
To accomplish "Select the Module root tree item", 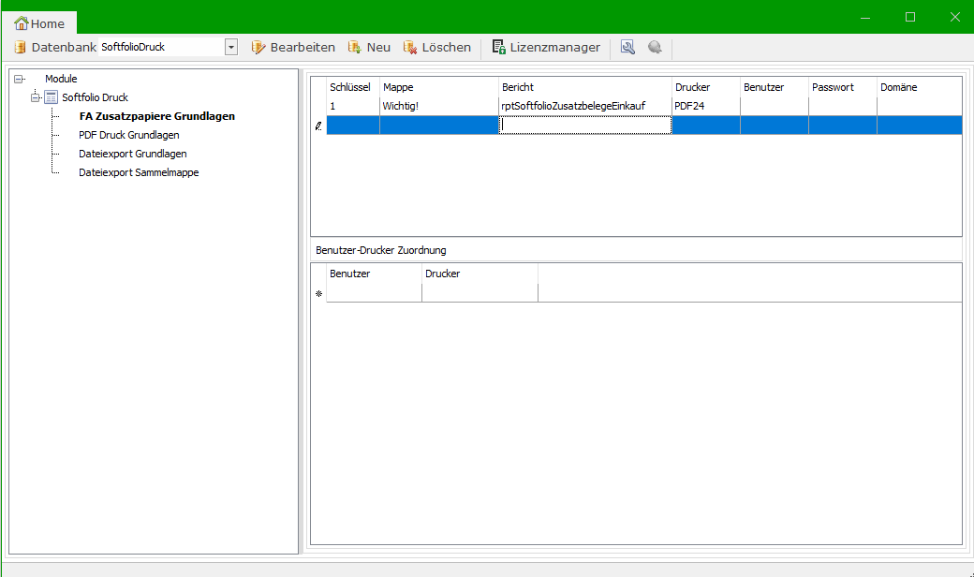I will pos(61,79).
